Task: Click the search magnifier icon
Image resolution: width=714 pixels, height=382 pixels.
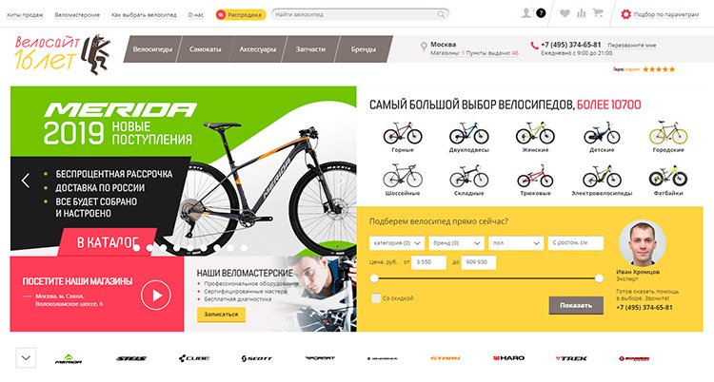Action: [441, 14]
